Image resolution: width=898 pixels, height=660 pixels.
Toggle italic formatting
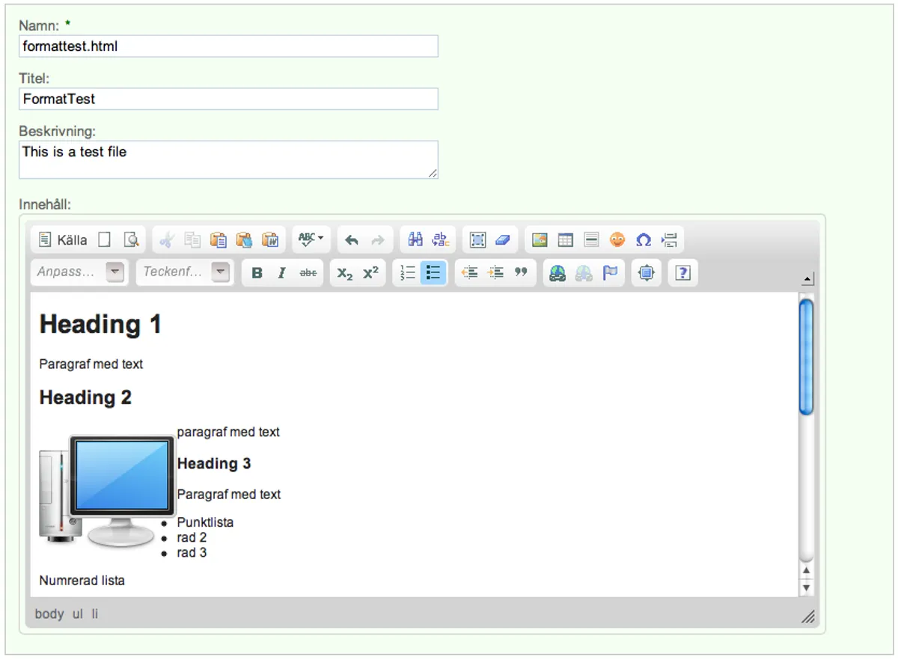point(281,272)
